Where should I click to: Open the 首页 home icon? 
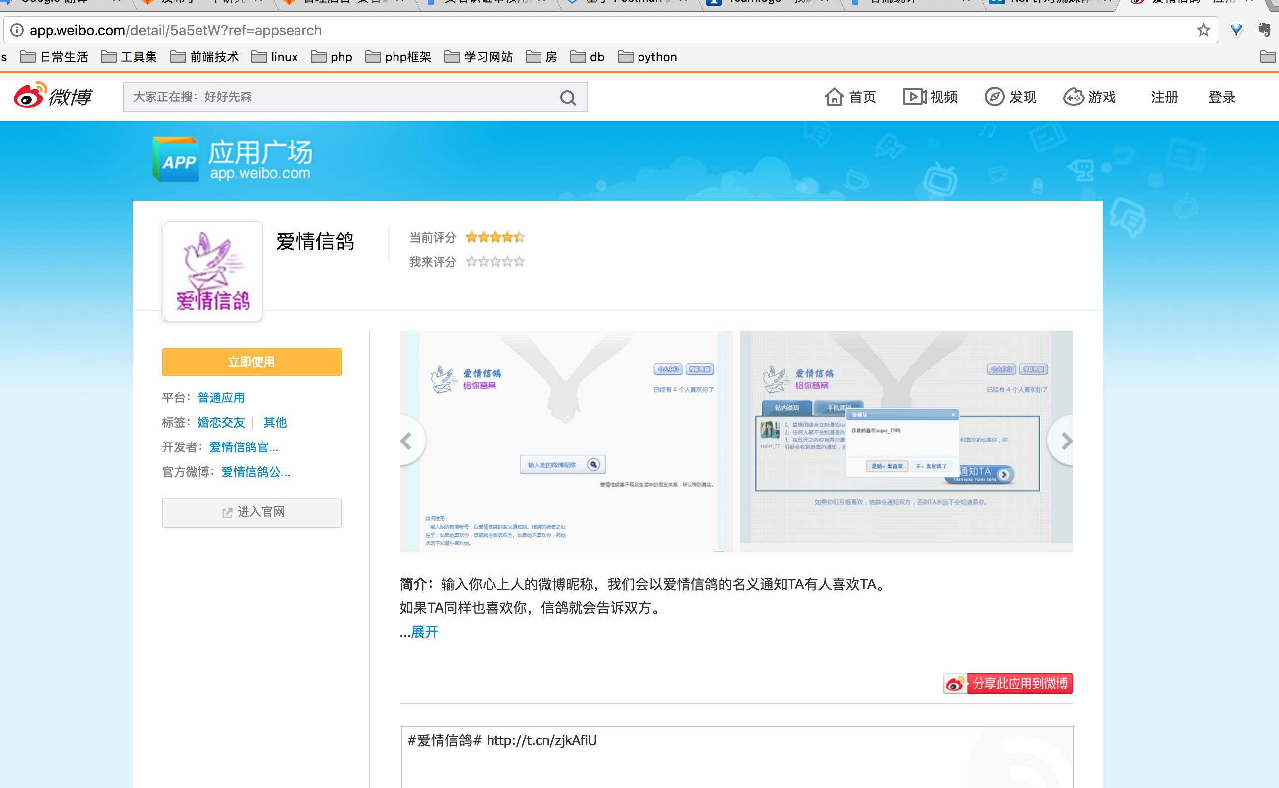[835, 97]
